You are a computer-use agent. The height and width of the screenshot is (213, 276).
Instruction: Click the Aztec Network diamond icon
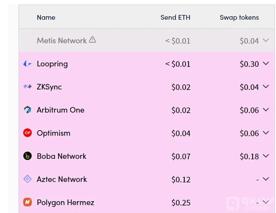(28, 179)
